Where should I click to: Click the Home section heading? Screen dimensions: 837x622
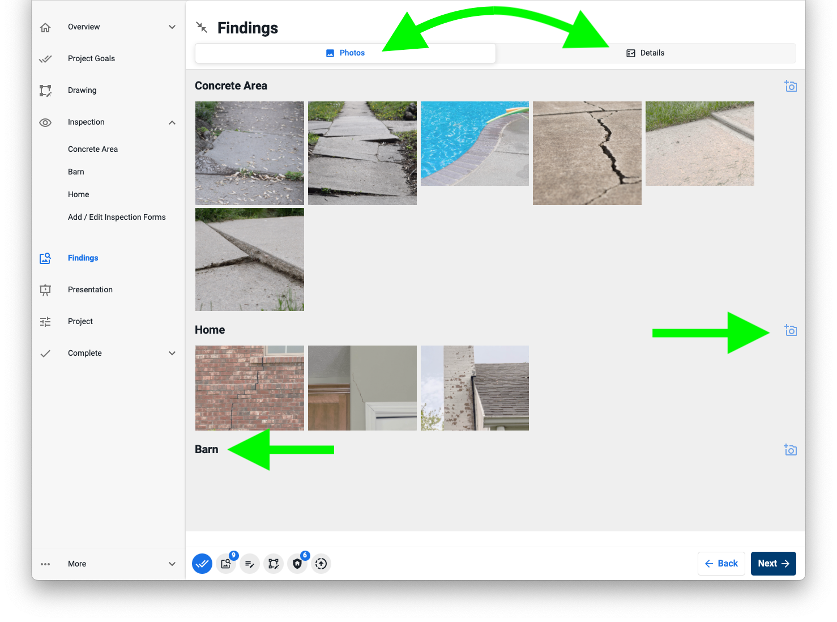click(210, 330)
